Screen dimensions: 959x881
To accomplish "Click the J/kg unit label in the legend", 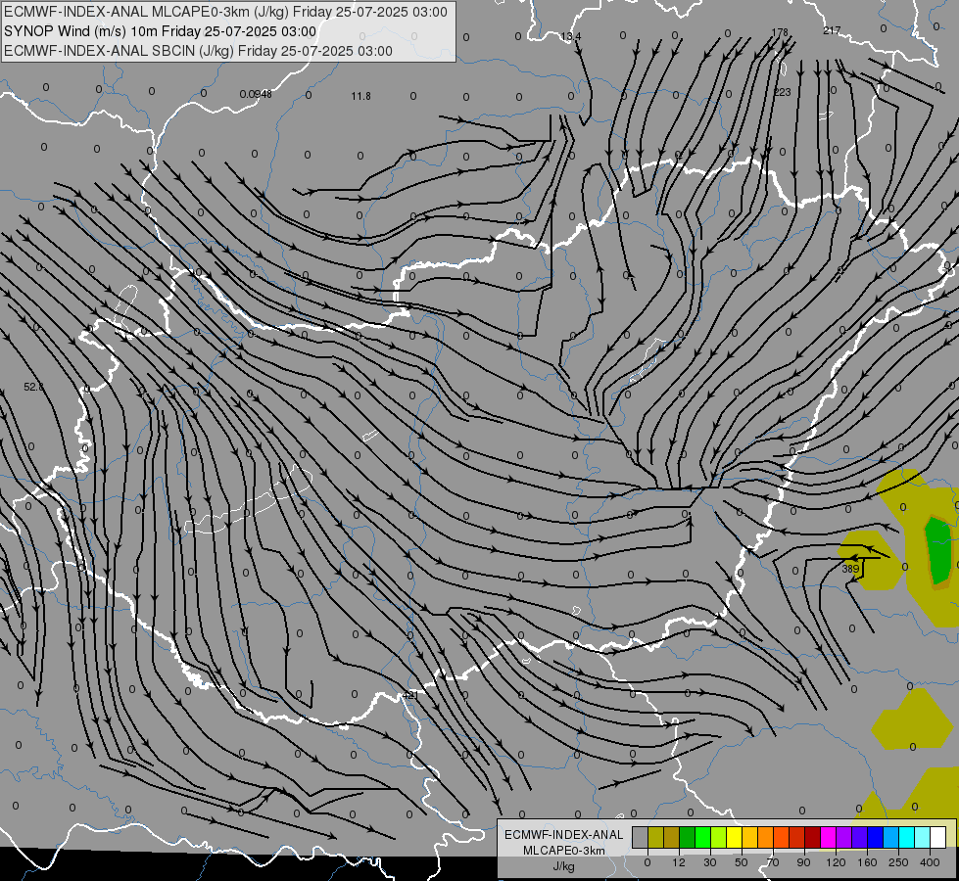I will pos(563,866).
